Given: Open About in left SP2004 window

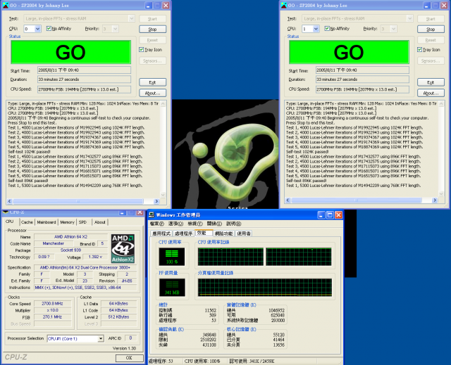Looking at the screenshot, I should pyautogui.click(x=152, y=93).
